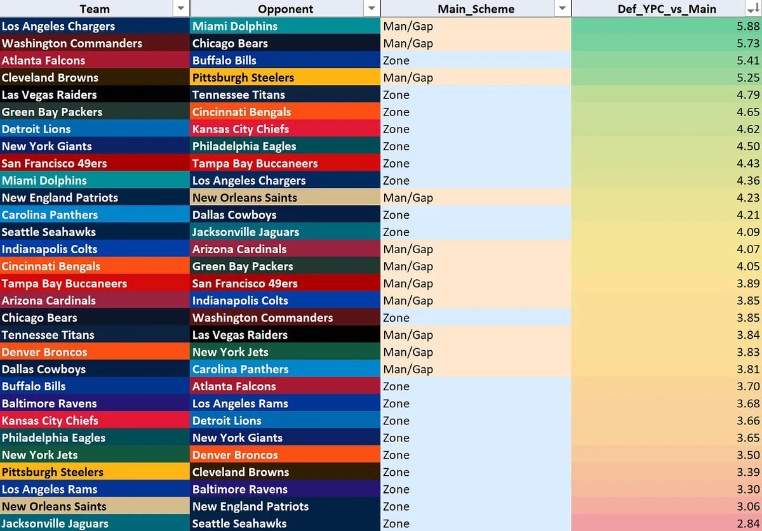Select the Atlanta Falcons cell in Team column

[95, 61]
